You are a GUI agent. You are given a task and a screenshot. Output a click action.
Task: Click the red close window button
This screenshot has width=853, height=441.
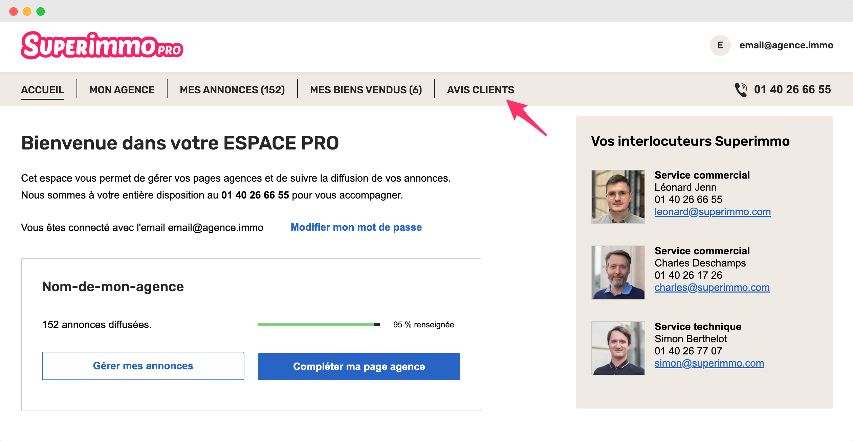(x=14, y=11)
